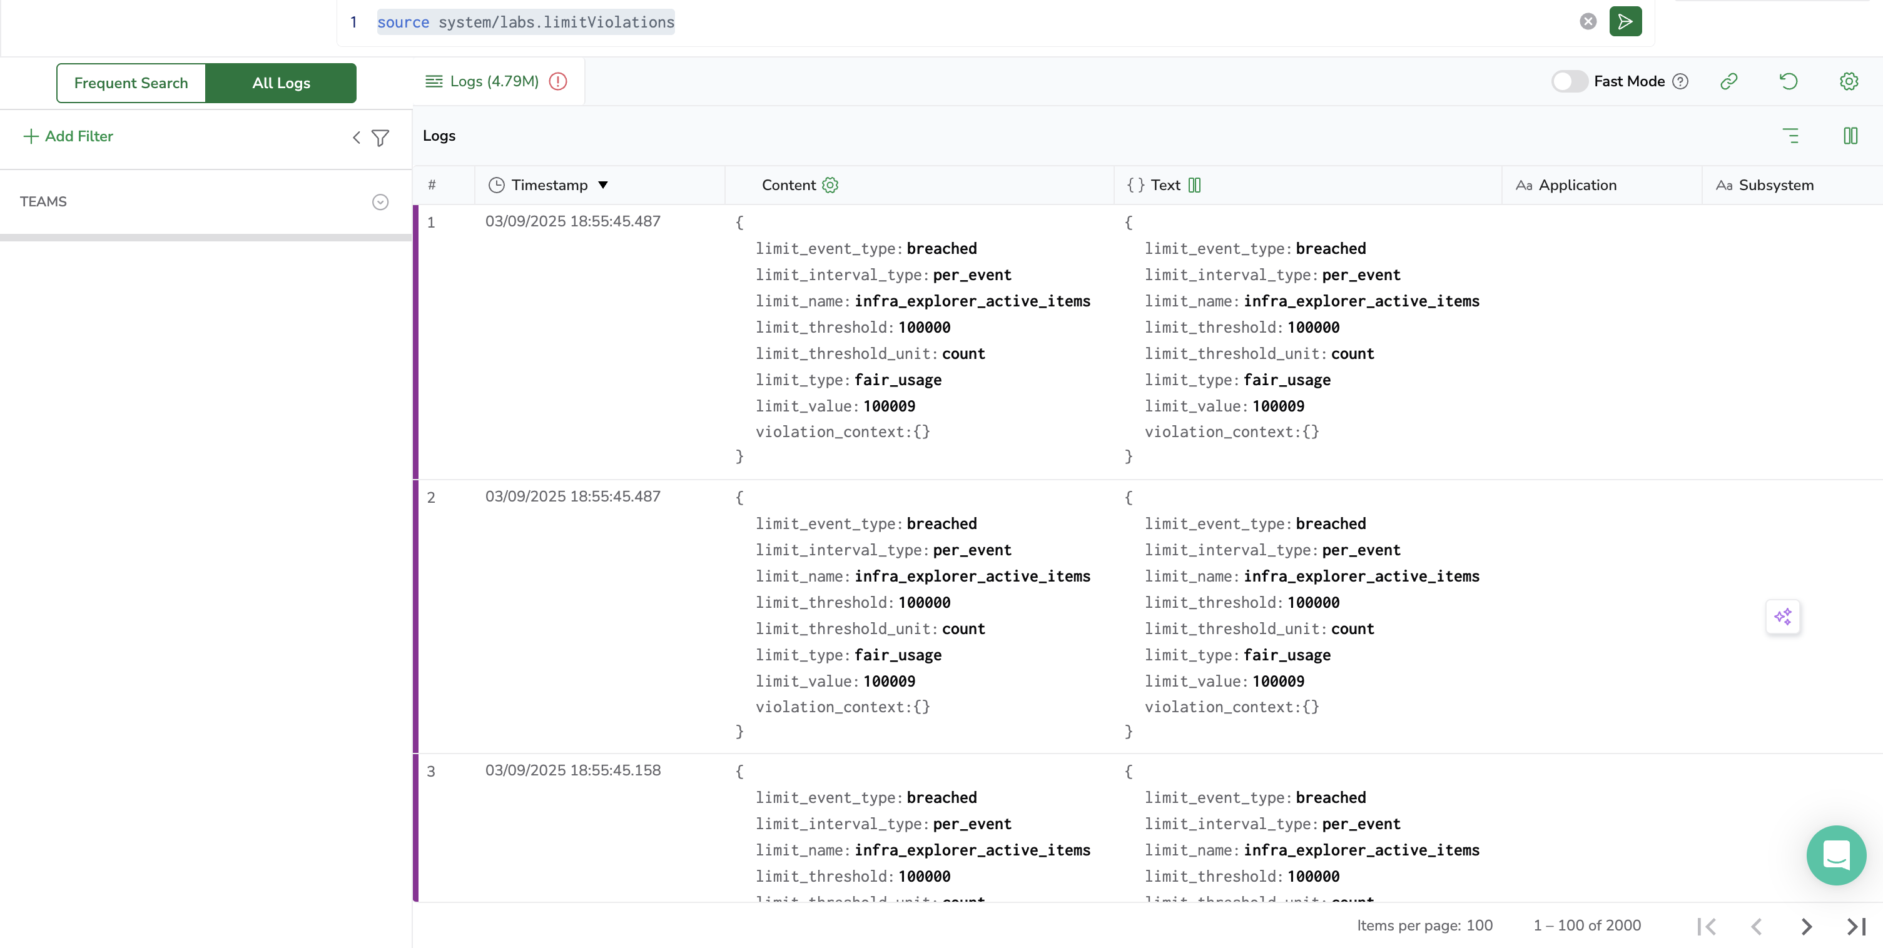This screenshot has width=1883, height=948.
Task: Switch to Frequent Search tab
Action: (131, 83)
